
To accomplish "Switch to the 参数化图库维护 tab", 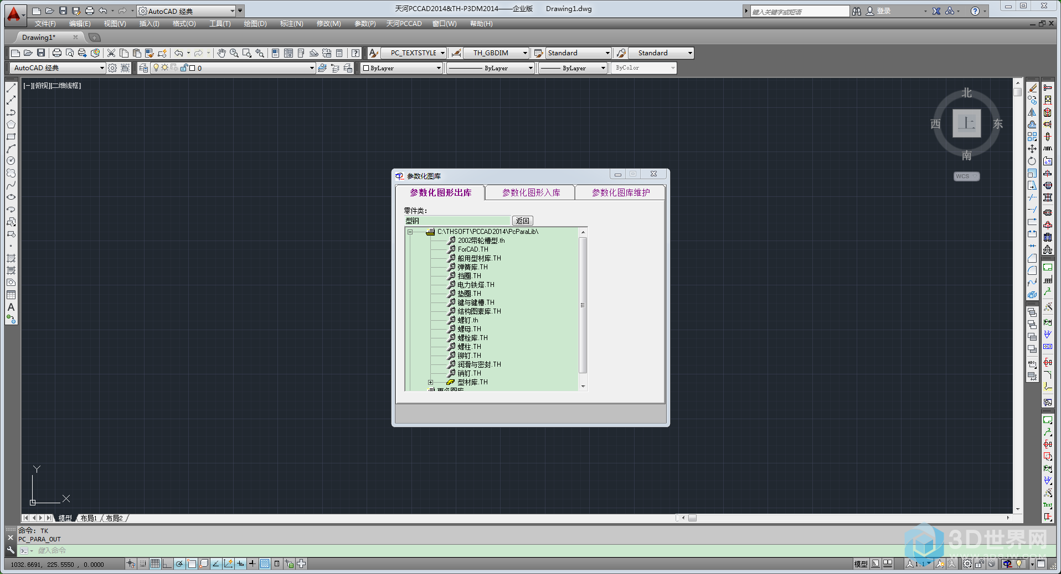I will tap(620, 192).
